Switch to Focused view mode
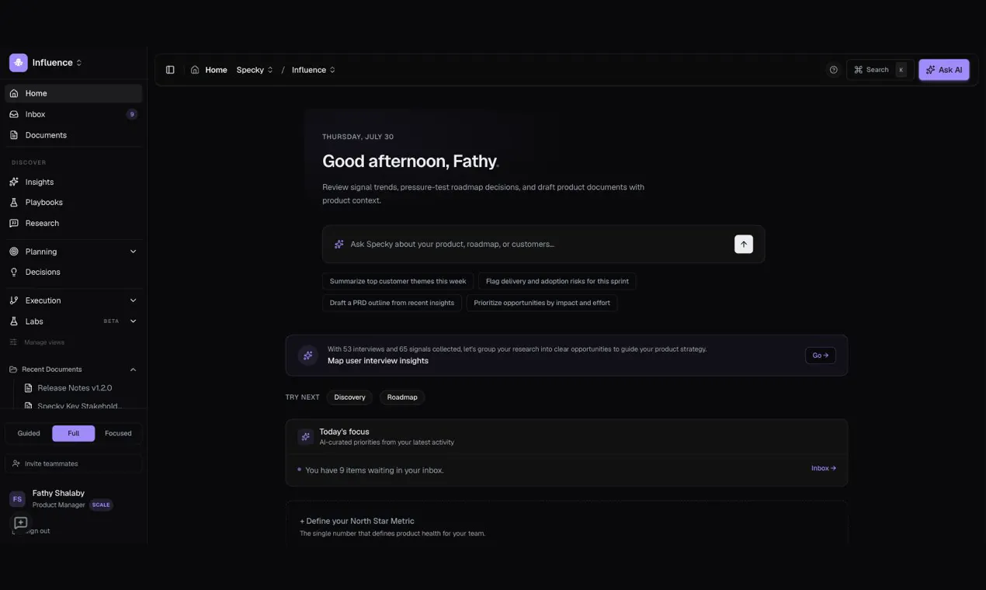The image size is (986, 590). pos(118,433)
